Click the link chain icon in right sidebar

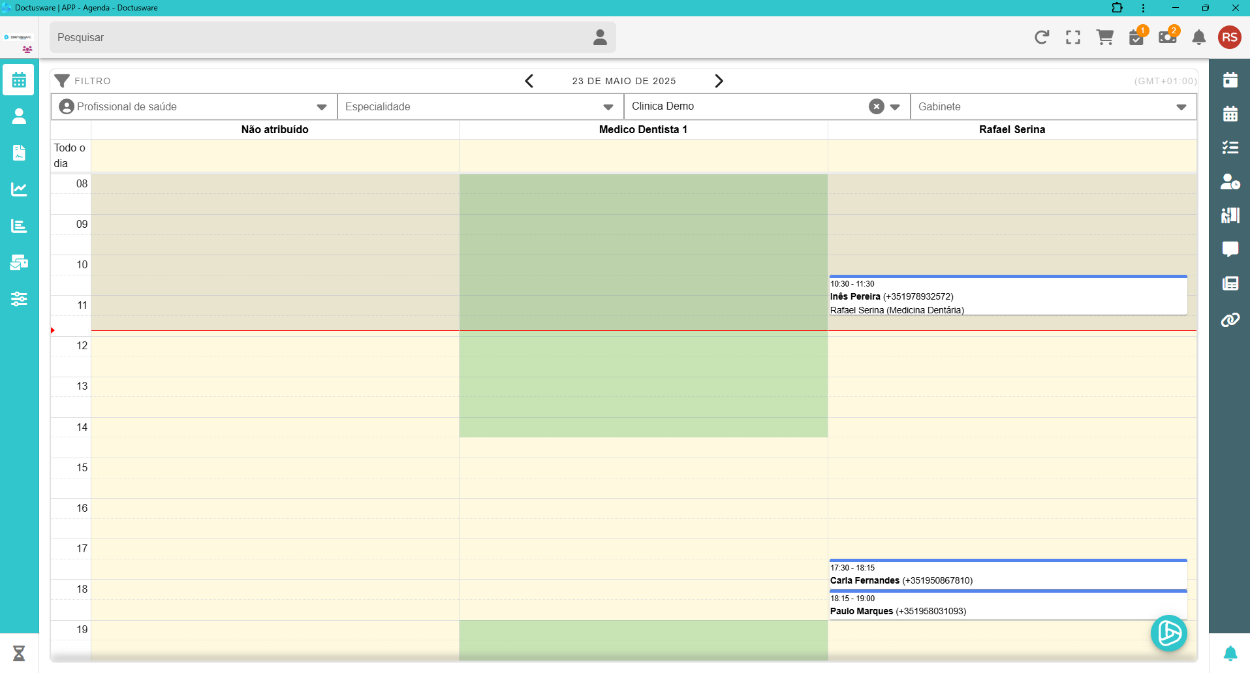click(x=1230, y=320)
